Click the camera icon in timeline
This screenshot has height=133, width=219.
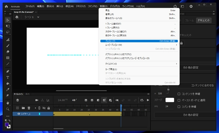pyautogui.click(x=37, y=100)
